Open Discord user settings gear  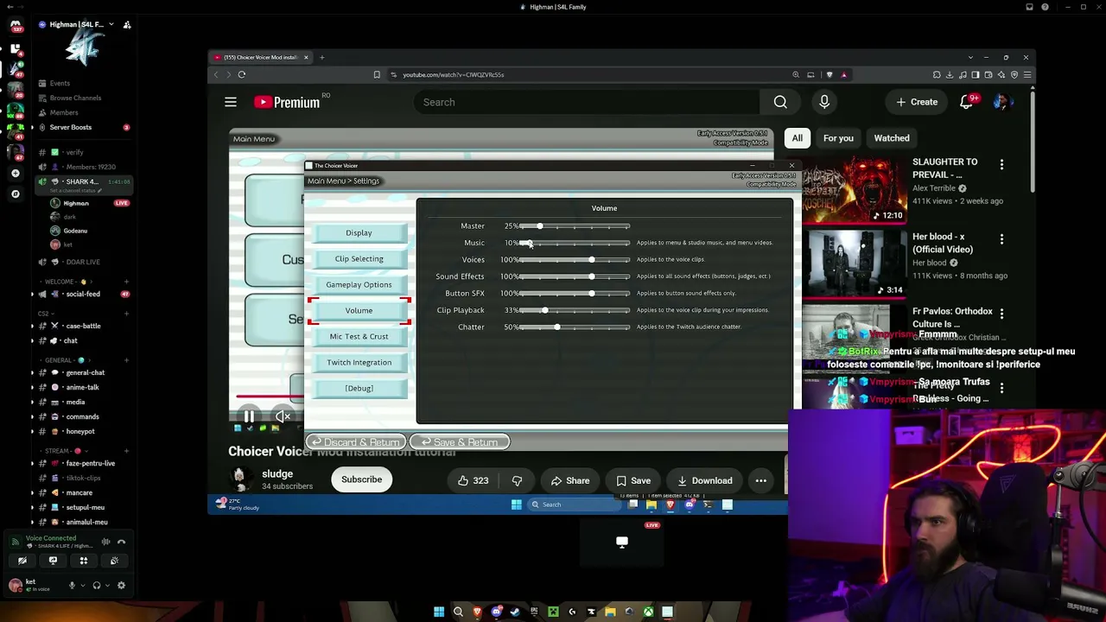tap(121, 585)
